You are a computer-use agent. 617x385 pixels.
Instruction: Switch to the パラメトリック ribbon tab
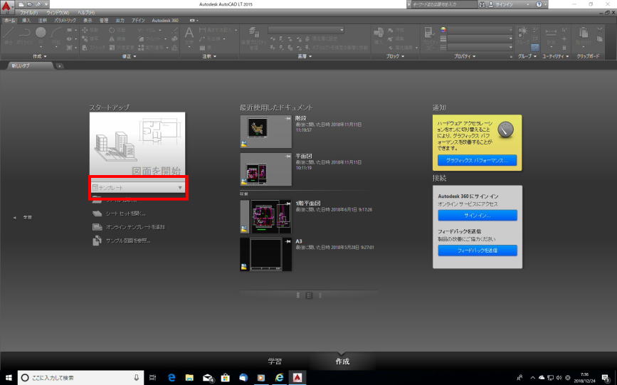click(x=65, y=20)
